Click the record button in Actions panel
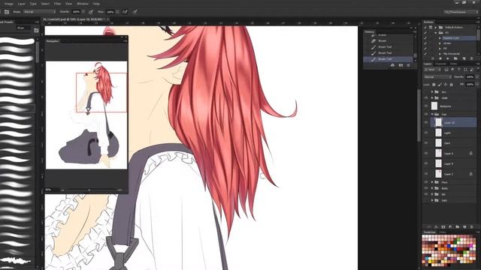Image resolution: width=481 pixels, height=270 pixels. pyautogui.click(x=440, y=58)
